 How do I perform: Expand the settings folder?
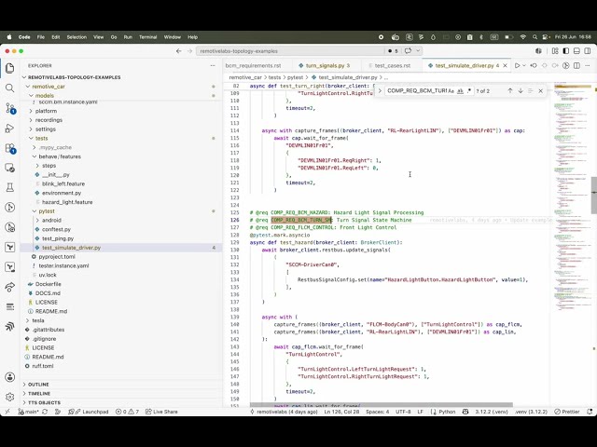point(46,129)
